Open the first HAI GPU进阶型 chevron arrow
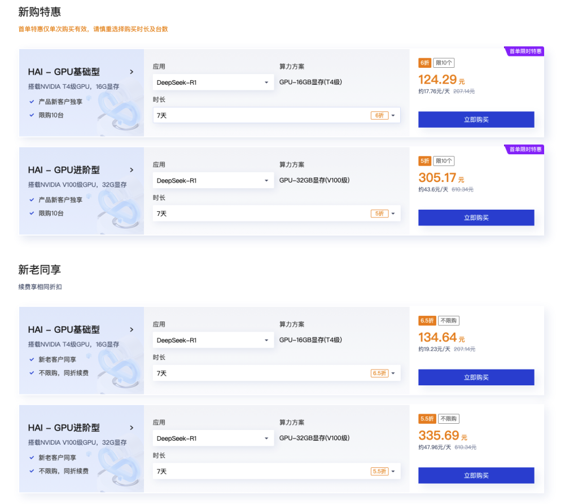 (x=132, y=170)
